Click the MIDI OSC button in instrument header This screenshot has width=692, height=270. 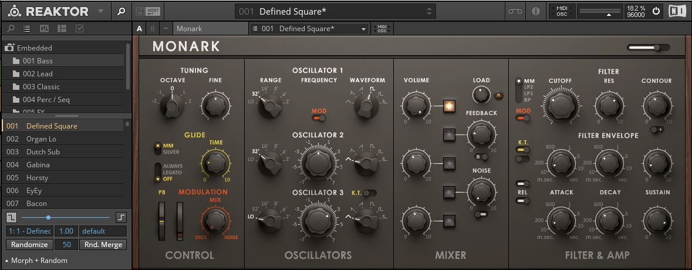(382, 29)
